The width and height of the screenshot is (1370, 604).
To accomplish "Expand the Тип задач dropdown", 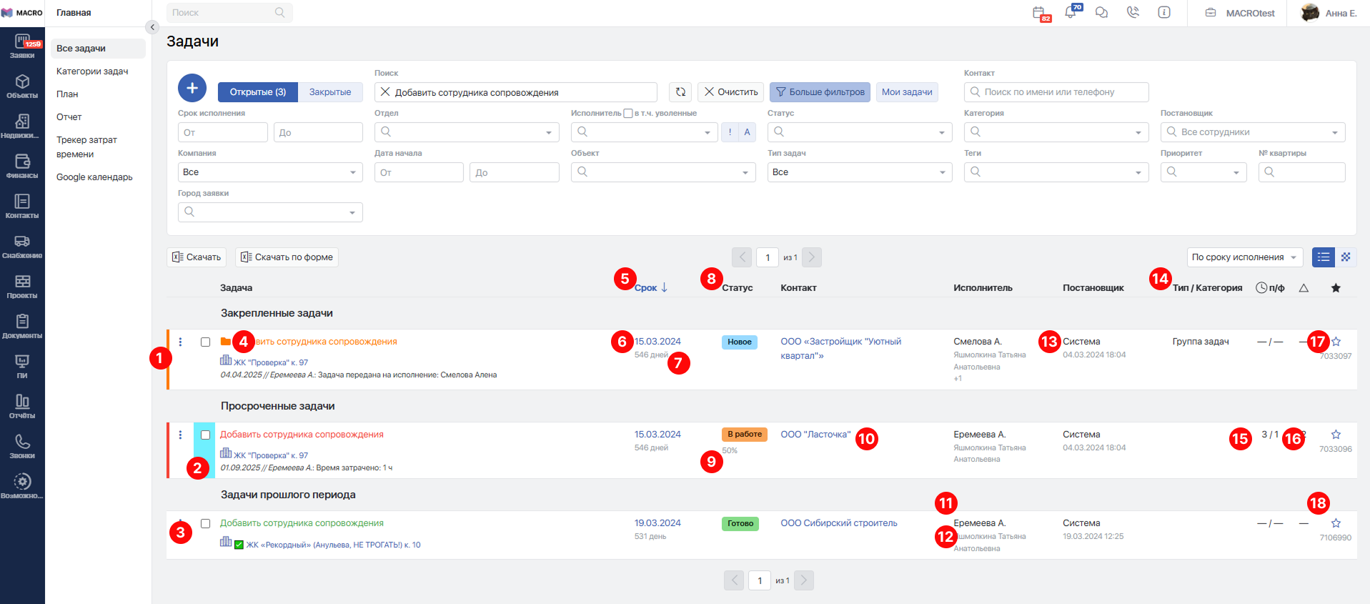I will pyautogui.click(x=859, y=172).
